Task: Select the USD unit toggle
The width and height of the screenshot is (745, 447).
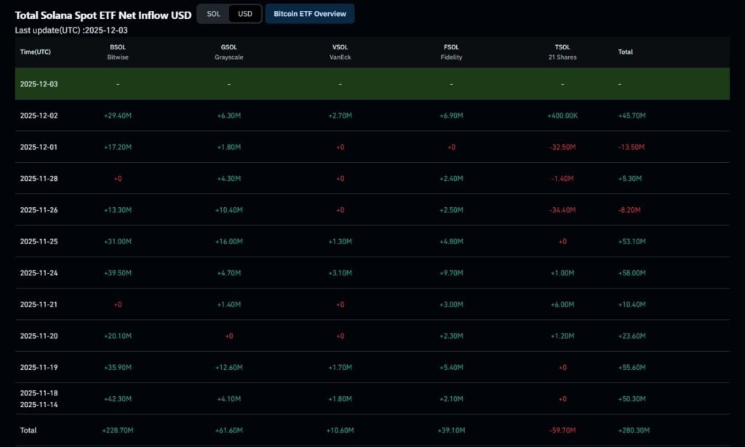Action: click(245, 14)
